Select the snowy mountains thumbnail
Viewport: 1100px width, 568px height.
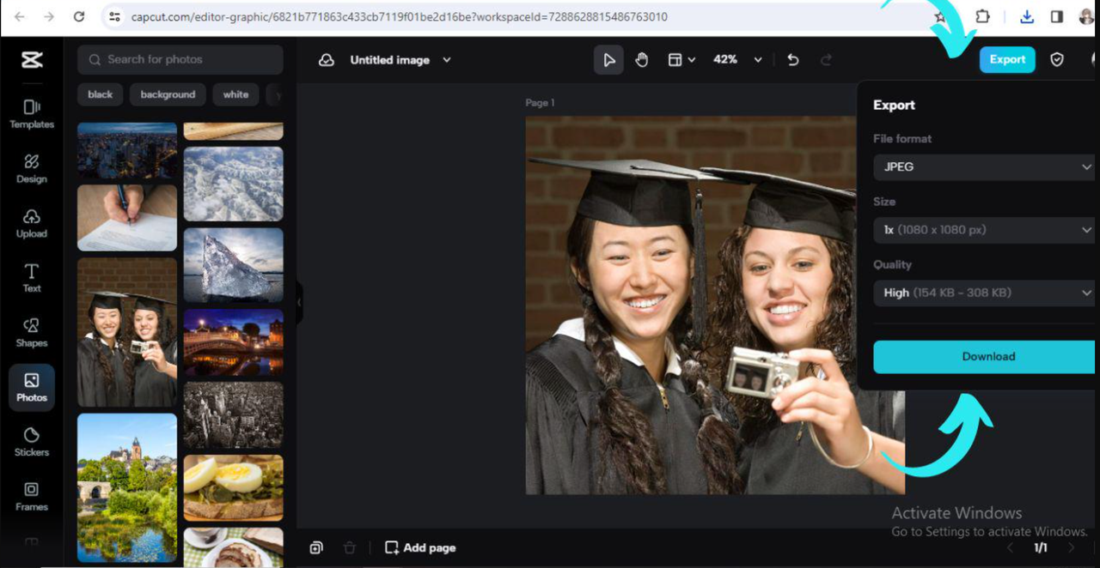233,183
